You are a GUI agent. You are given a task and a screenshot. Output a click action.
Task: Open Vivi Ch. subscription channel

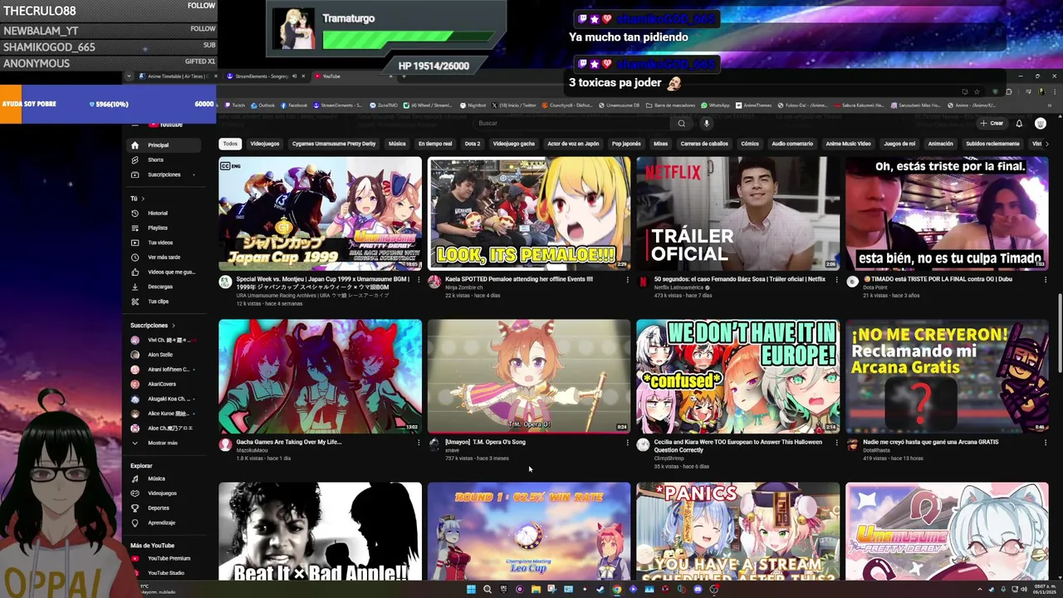pos(164,341)
